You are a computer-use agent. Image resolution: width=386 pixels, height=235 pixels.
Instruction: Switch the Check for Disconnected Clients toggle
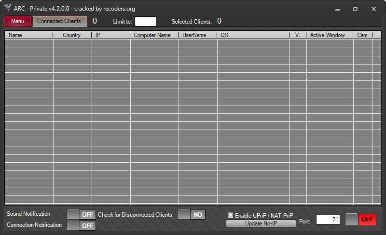192,215
